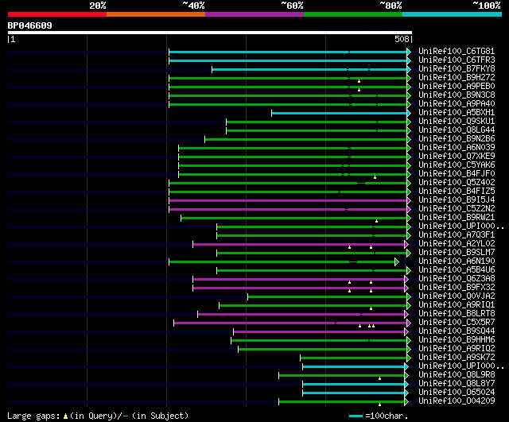Screen dimensions: 509x422
Task: Click the UniRef100_Q8L8Y7 label
Action: [x=457, y=384]
